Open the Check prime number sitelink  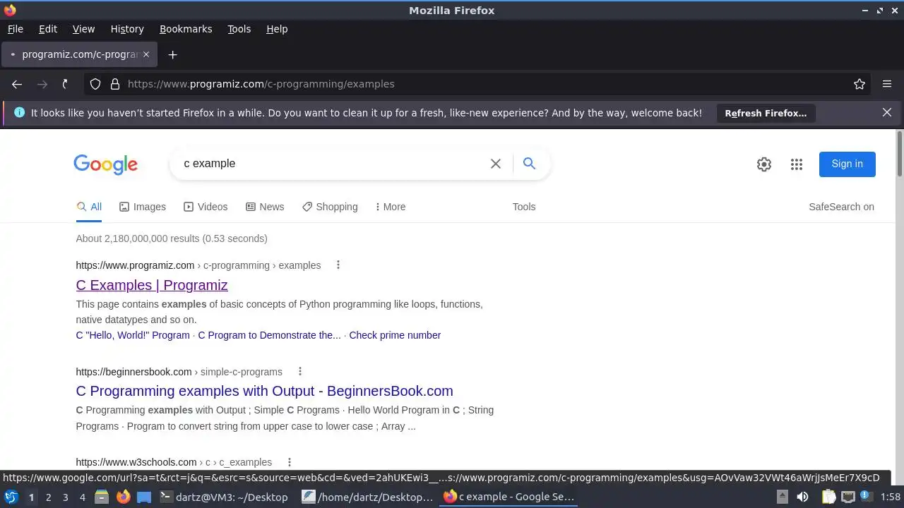[395, 335]
